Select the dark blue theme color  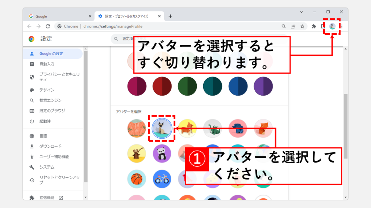238,86
